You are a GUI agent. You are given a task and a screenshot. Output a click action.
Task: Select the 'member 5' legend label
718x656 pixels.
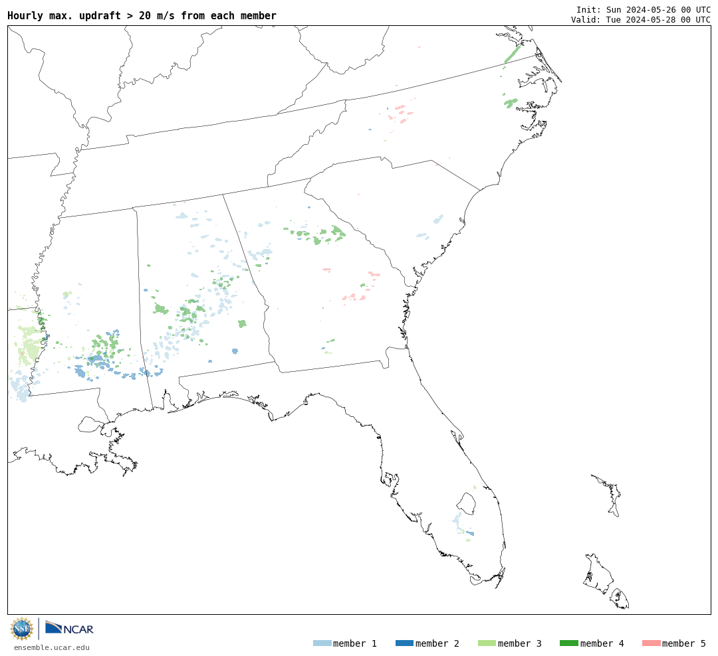tap(684, 643)
